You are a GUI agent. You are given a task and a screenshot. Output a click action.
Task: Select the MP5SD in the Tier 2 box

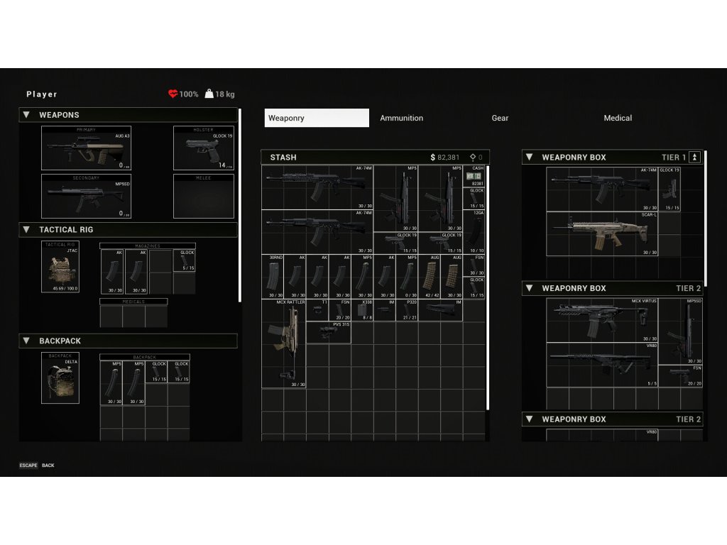click(x=681, y=331)
